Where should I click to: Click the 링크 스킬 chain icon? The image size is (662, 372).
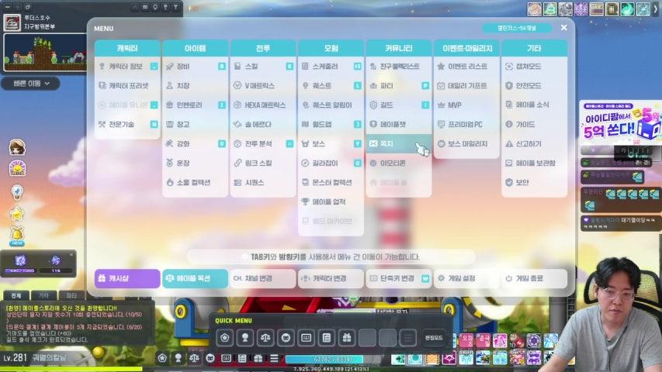point(237,164)
